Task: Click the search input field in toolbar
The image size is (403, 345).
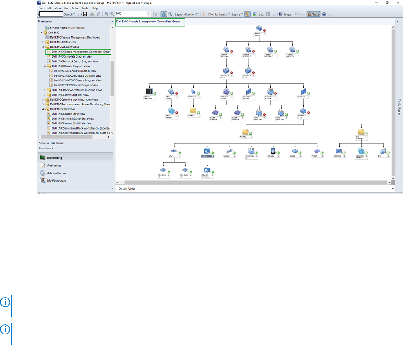Action: [51, 14]
